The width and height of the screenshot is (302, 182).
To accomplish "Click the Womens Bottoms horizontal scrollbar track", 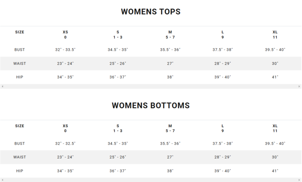I will click(151, 180).
